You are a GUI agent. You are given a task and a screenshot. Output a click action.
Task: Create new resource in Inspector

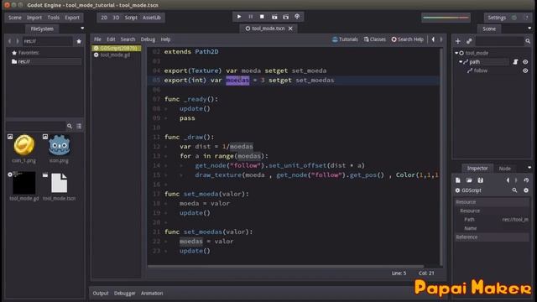(x=458, y=180)
